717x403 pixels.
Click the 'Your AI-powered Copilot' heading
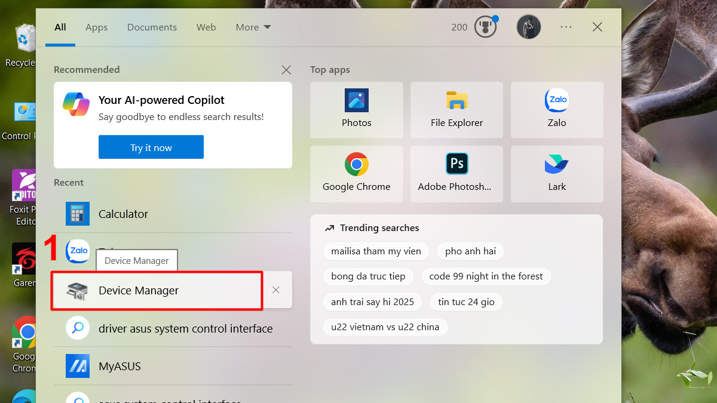click(x=161, y=100)
